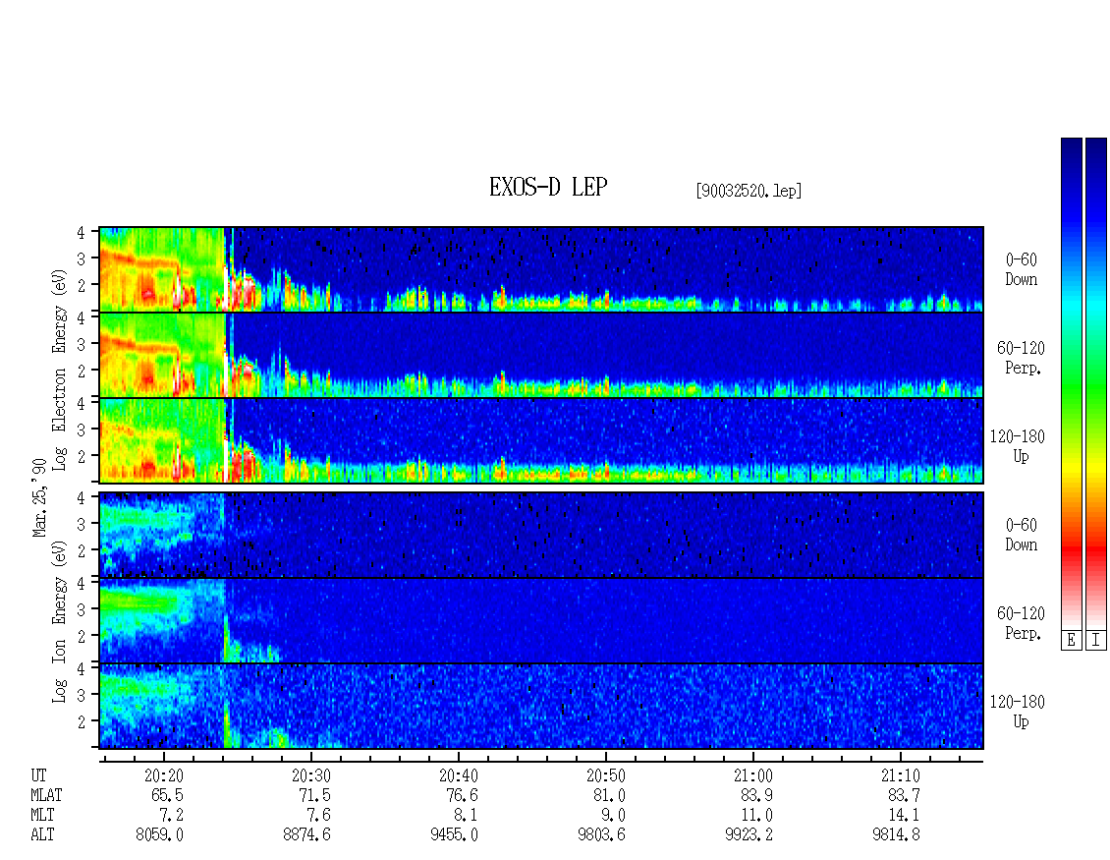Click the [90032520.lep] file name label
The height and width of the screenshot is (860, 1110).
pos(749,191)
